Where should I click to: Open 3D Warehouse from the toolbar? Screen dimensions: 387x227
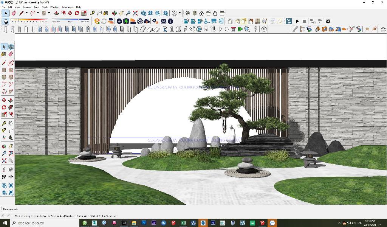pyautogui.click(x=144, y=13)
